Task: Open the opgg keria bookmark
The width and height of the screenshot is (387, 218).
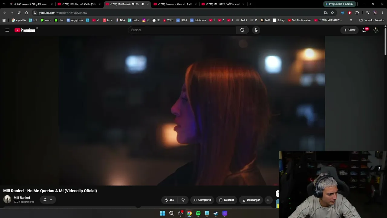Action: pos(74,20)
